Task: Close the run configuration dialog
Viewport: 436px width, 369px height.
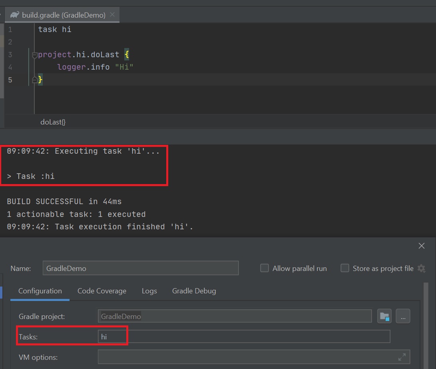Action: (x=421, y=246)
